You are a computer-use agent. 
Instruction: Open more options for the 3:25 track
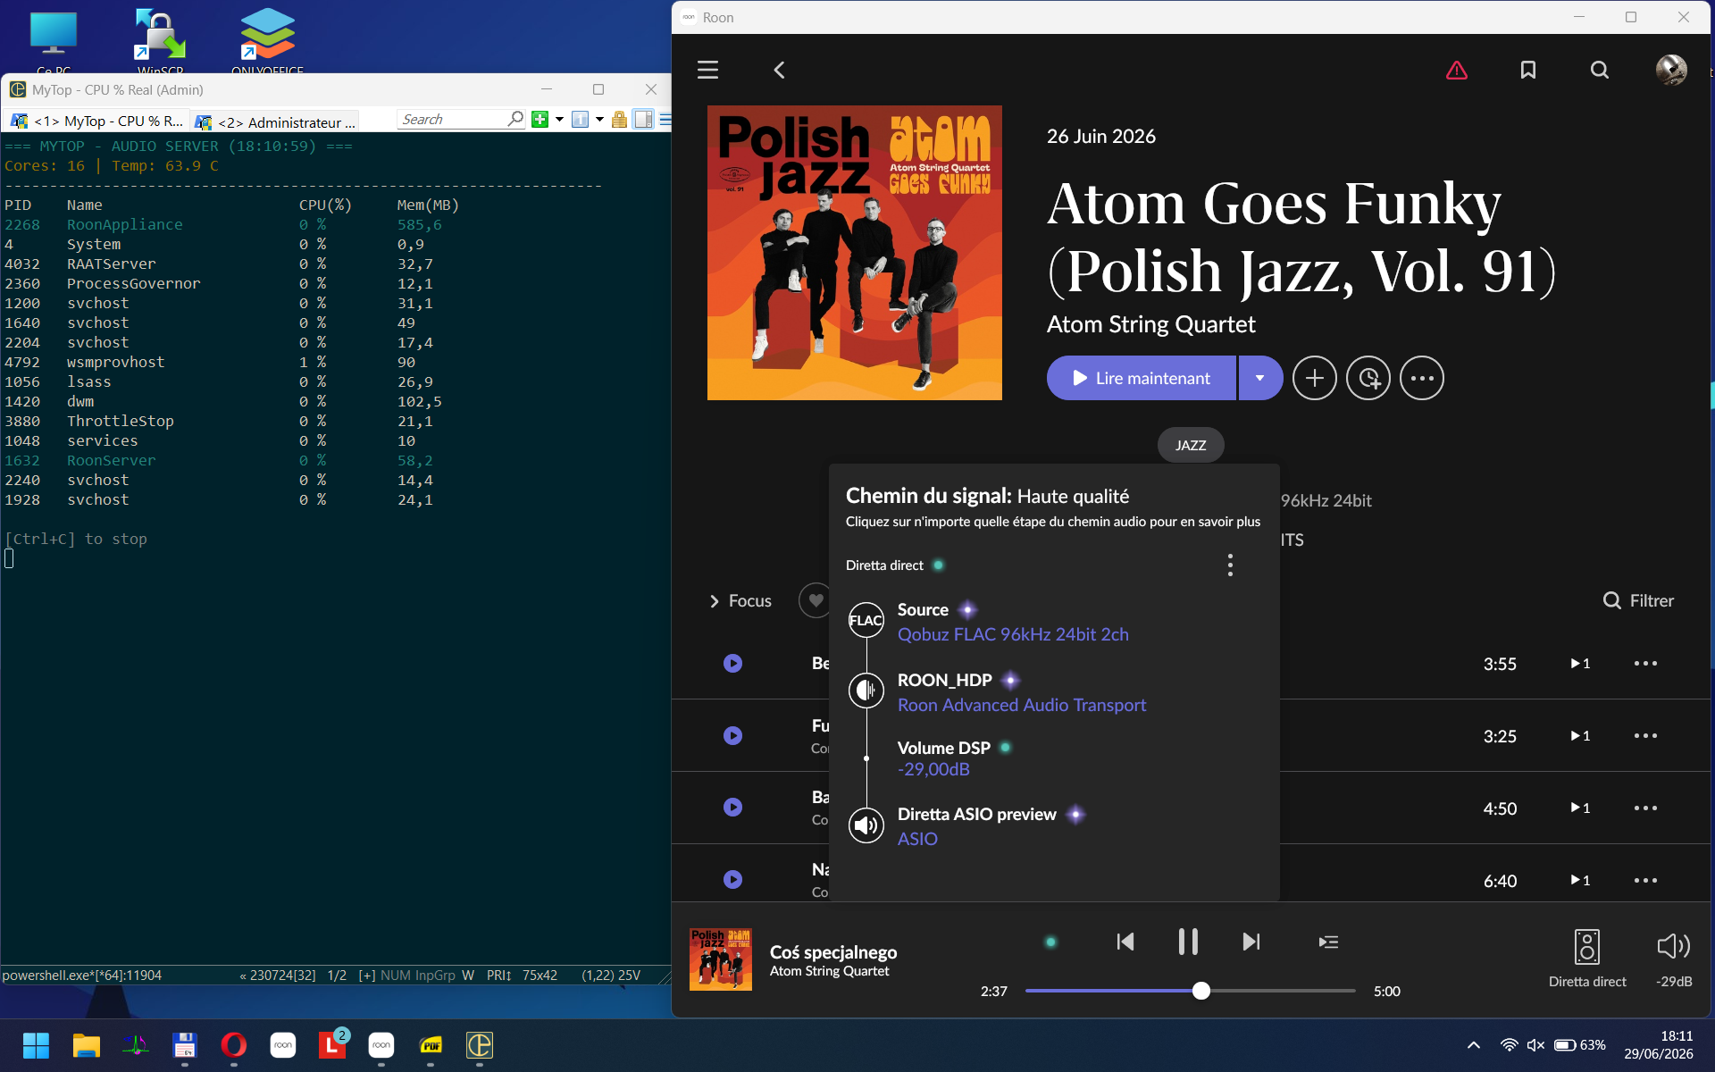pyautogui.click(x=1645, y=735)
